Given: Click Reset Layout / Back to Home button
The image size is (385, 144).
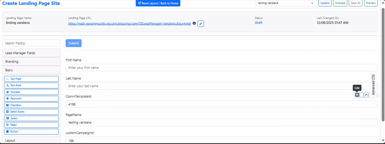Looking at the screenshot, I should 158,3.
